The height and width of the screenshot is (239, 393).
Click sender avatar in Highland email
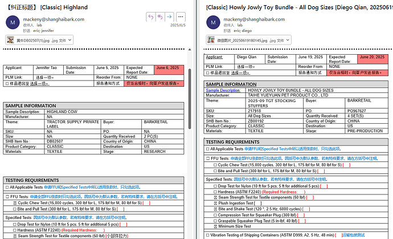(13, 22)
